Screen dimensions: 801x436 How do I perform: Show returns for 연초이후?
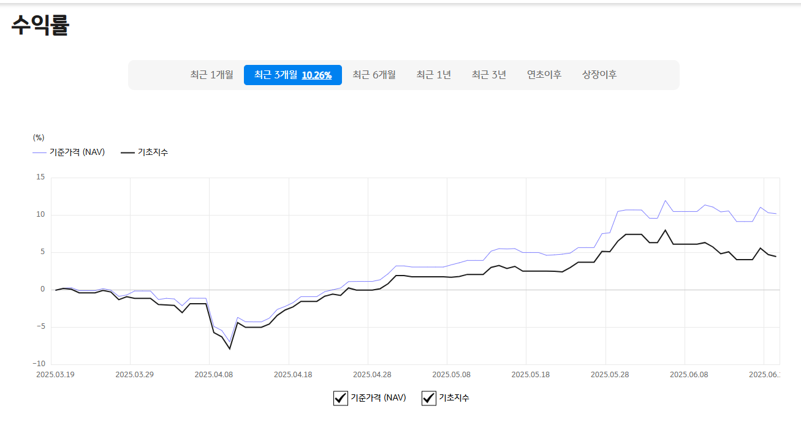[x=544, y=75]
